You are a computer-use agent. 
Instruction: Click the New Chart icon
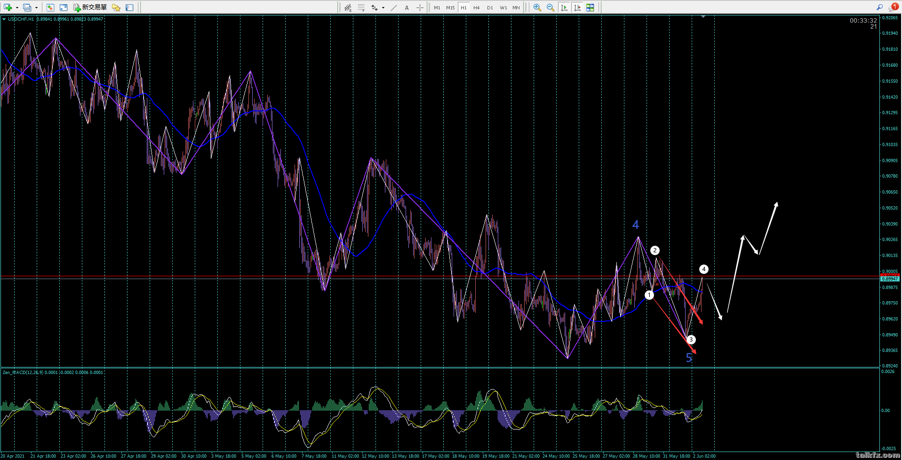click(8, 8)
